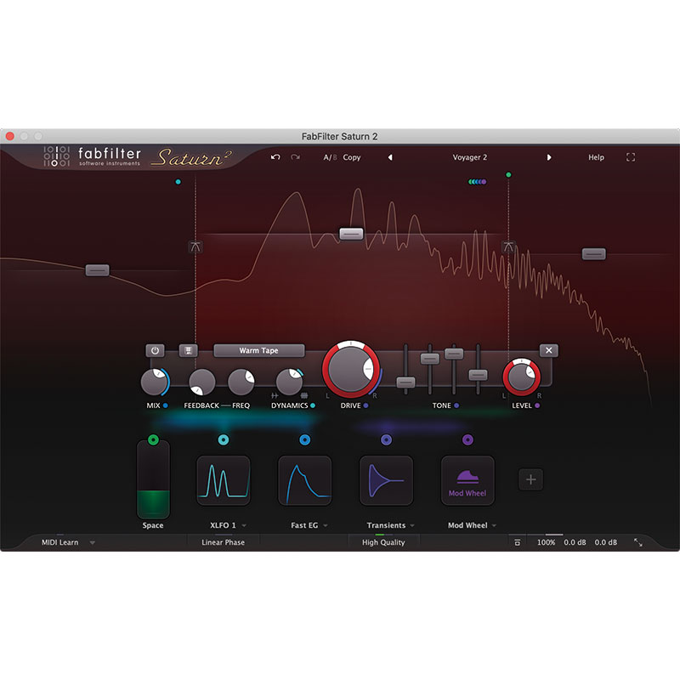
Task: Click the large DRIVE knob
Action: [x=350, y=369]
